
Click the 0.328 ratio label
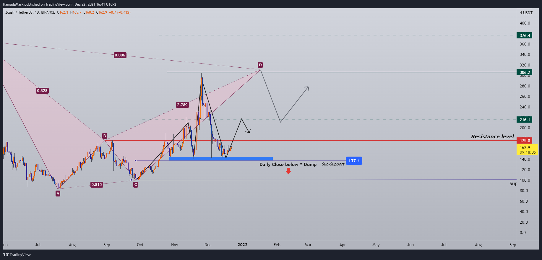[x=42, y=91]
